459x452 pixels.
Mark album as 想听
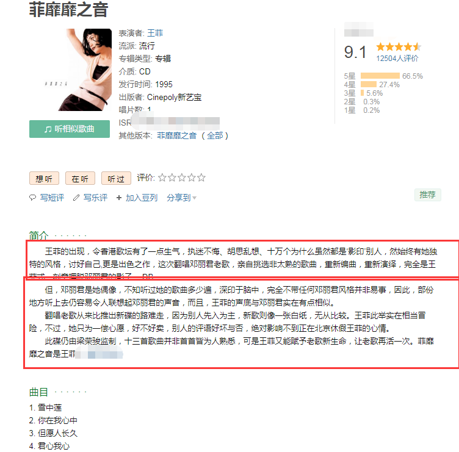pyautogui.click(x=44, y=179)
